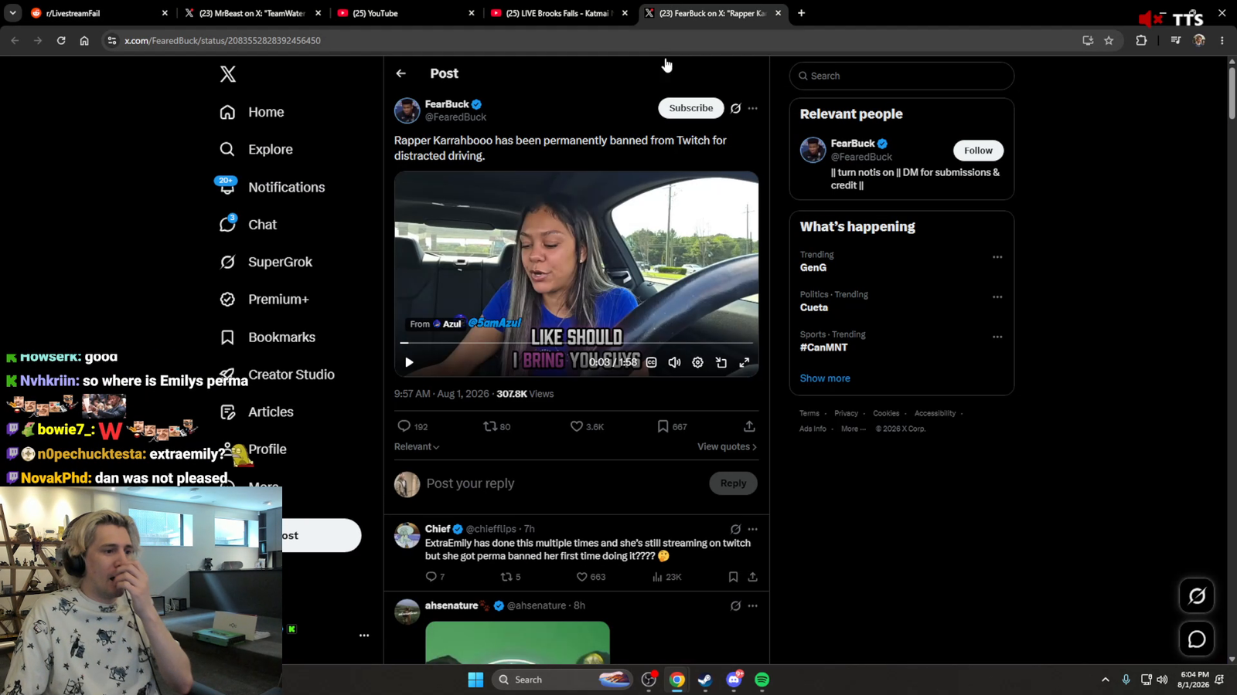Open the Windows Start menu
1237x695 pixels.
[x=475, y=680]
